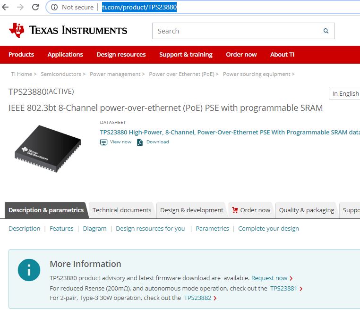The width and height of the screenshot is (360, 316).
Task: Open site info via Not secure icon
Action: click(x=54, y=7)
